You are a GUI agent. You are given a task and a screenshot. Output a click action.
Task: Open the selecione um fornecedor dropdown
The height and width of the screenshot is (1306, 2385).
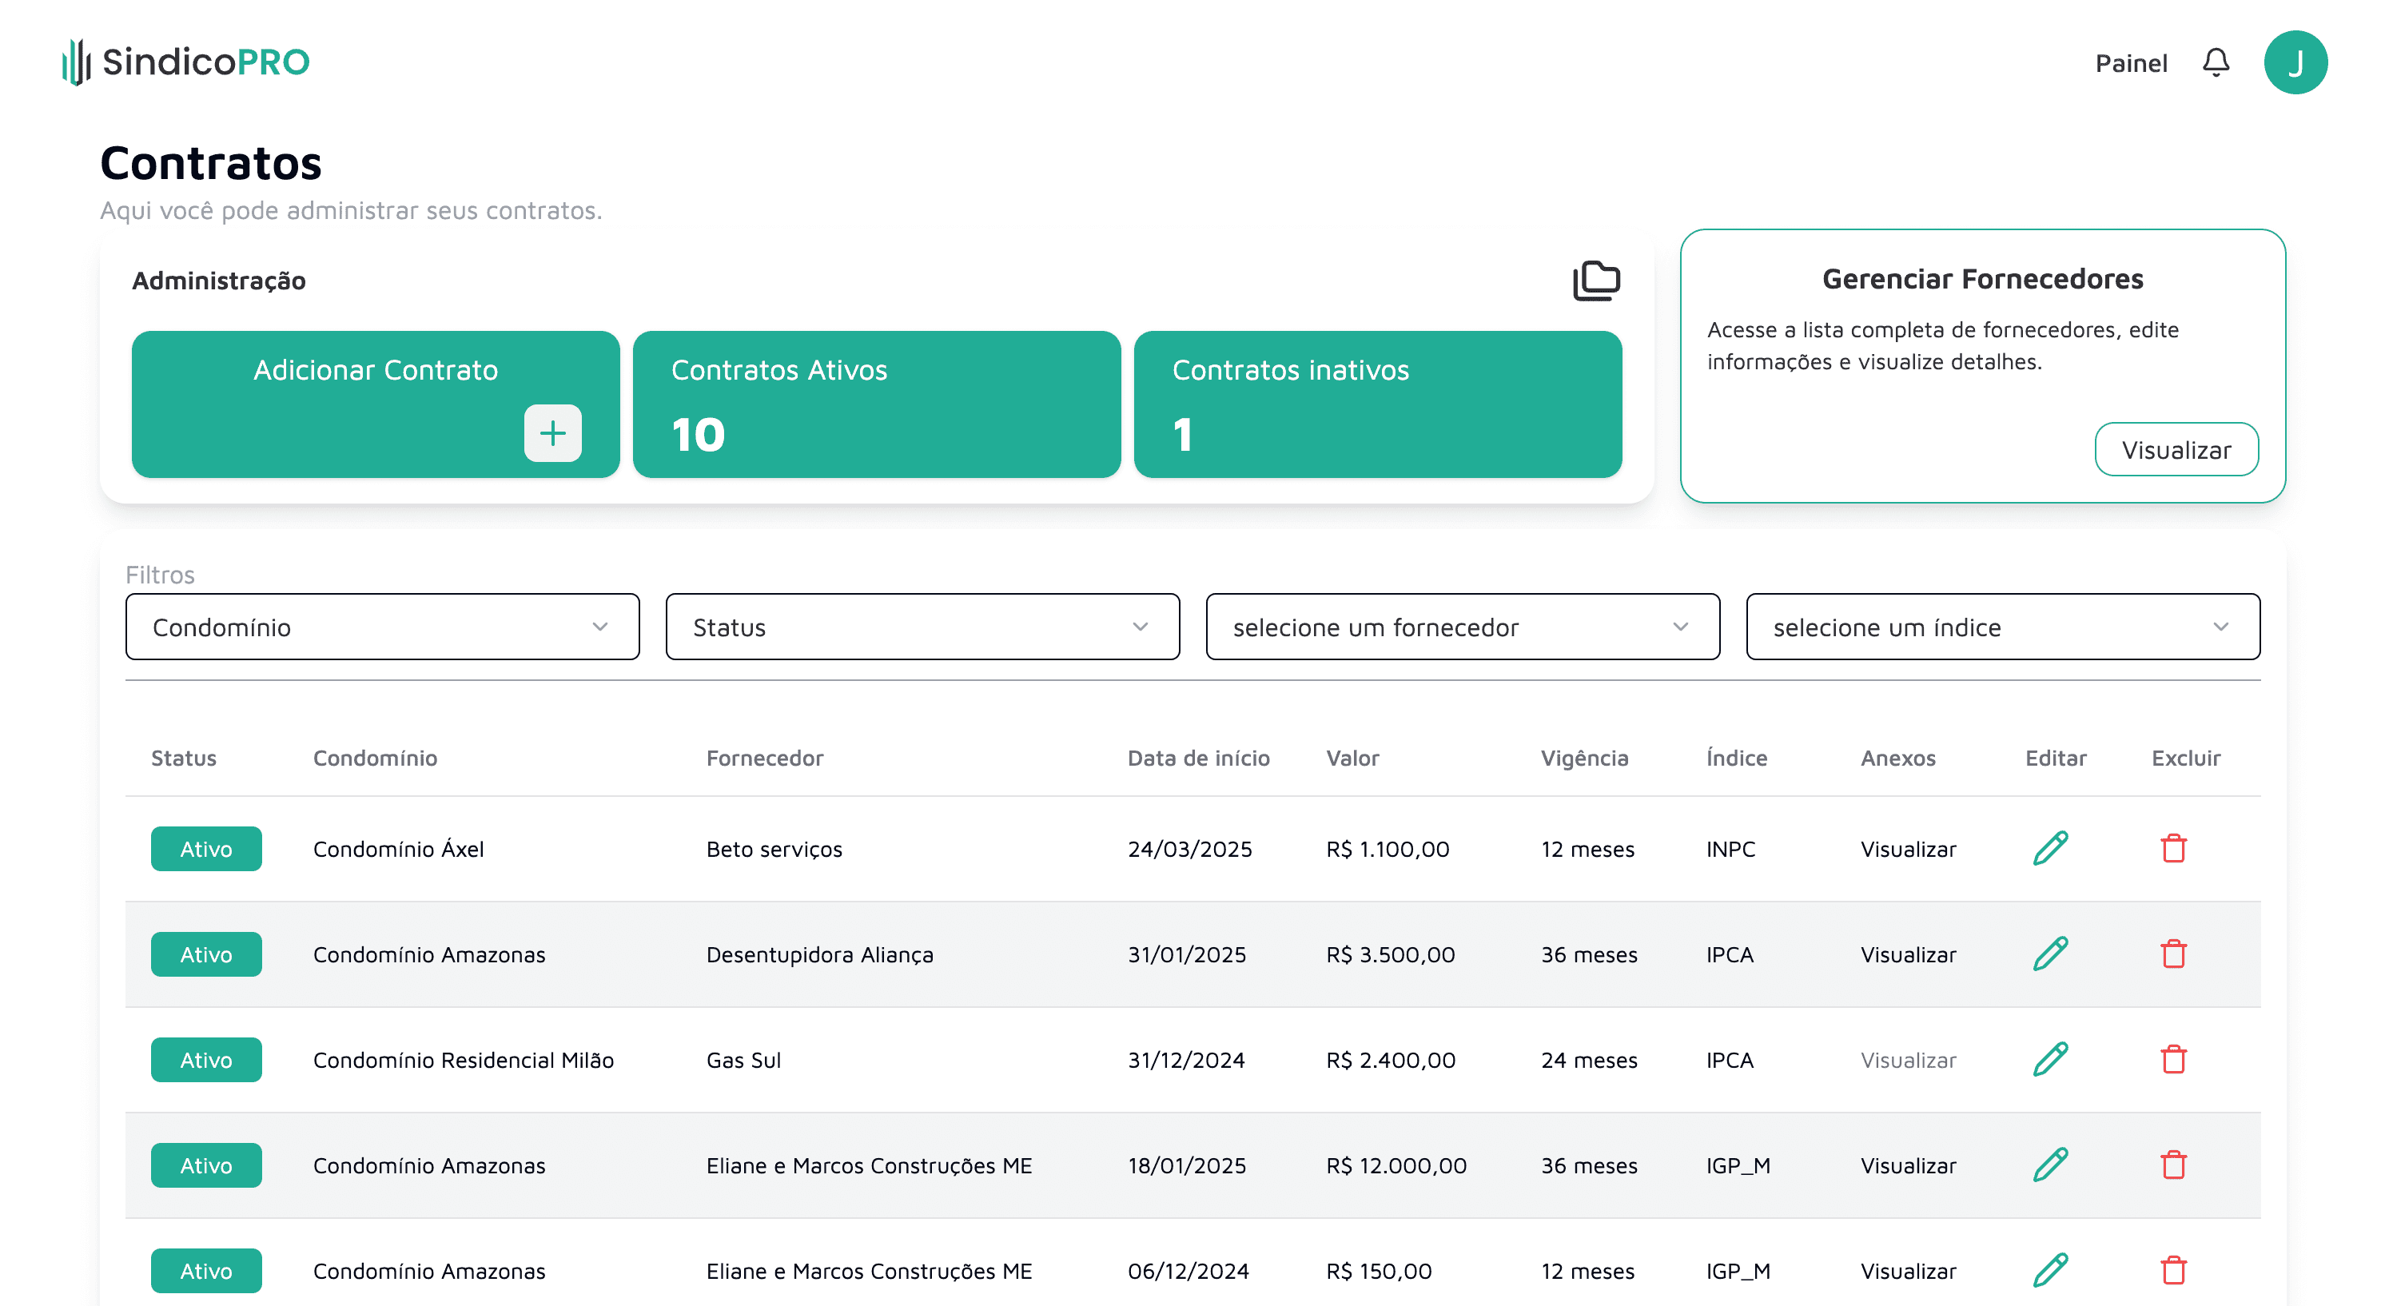pyautogui.click(x=1462, y=627)
